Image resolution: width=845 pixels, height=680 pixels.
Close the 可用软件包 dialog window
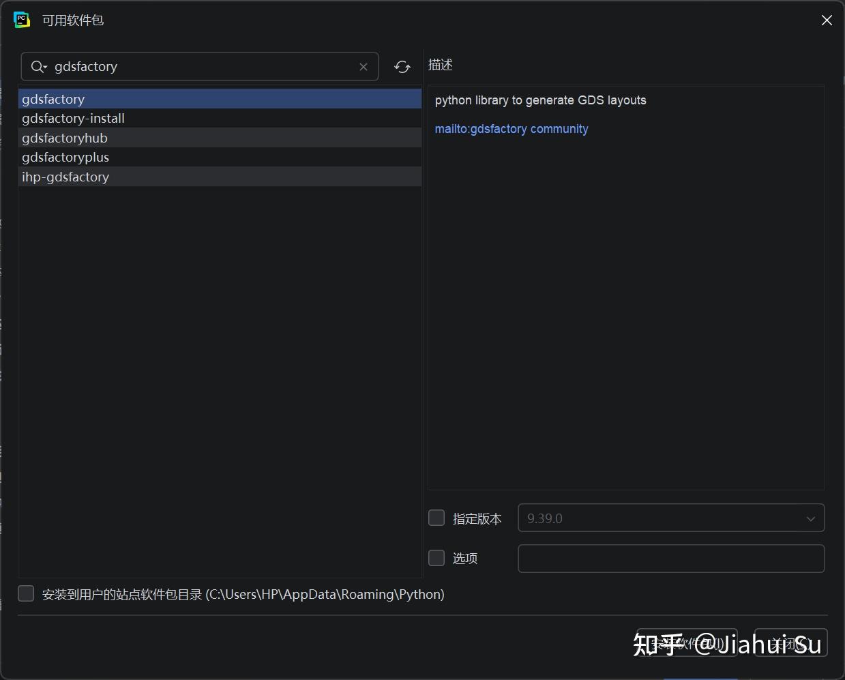tap(827, 20)
